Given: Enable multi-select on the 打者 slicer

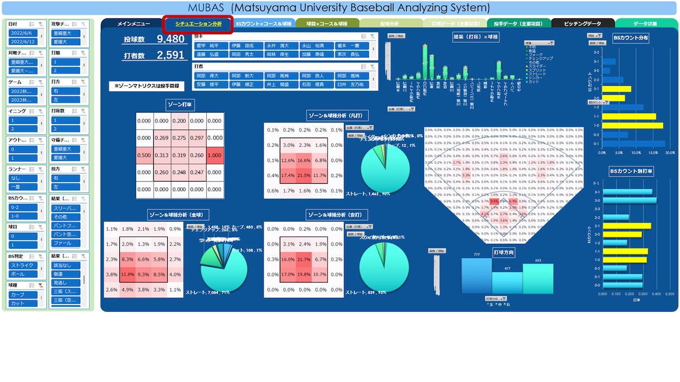Looking at the screenshot, I should pos(363,66).
